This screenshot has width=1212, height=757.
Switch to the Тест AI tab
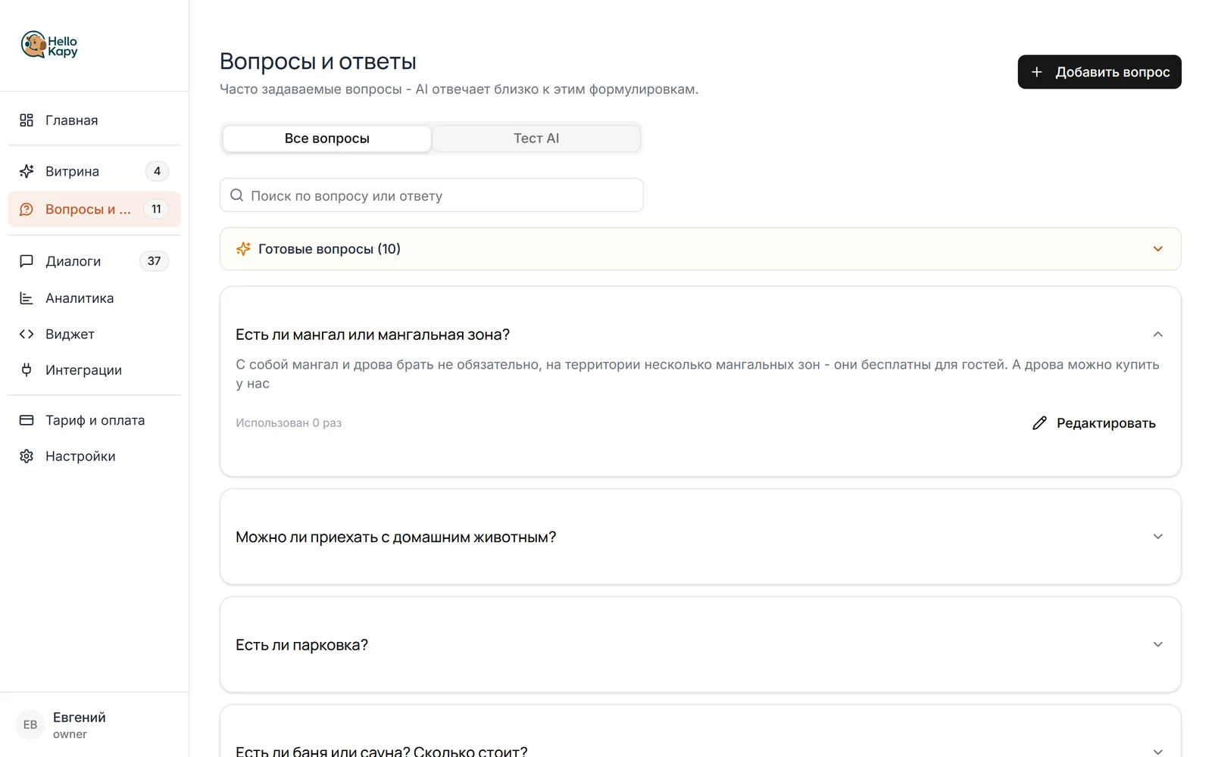point(536,139)
